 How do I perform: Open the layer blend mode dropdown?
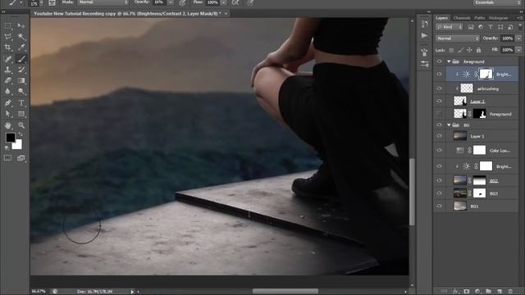pos(458,39)
